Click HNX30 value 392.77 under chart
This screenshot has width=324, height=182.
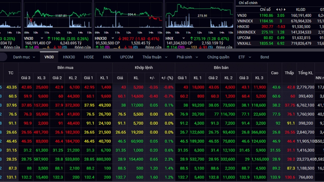(x=128, y=39)
